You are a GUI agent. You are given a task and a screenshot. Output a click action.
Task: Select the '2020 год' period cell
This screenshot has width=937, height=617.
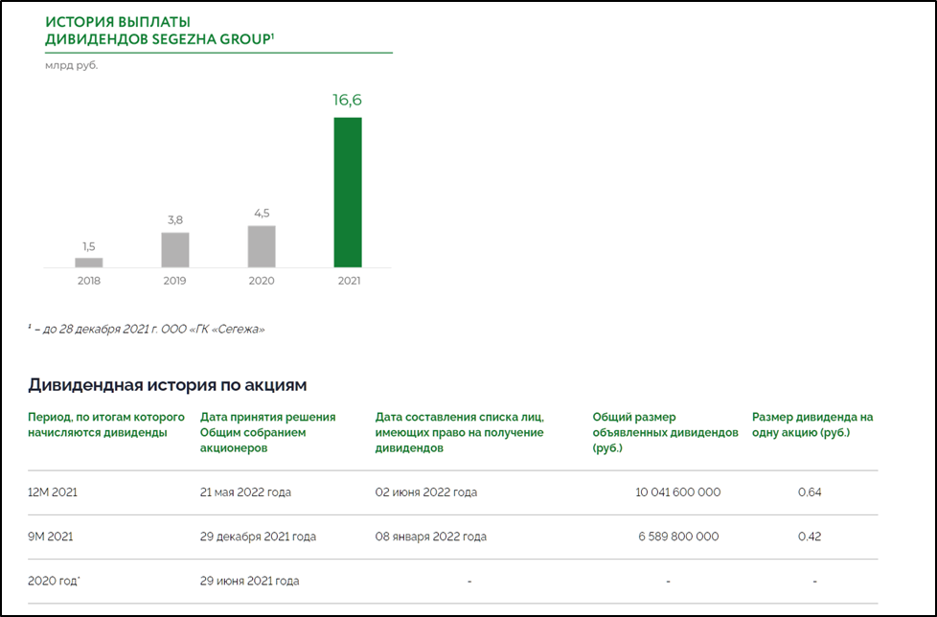point(54,582)
